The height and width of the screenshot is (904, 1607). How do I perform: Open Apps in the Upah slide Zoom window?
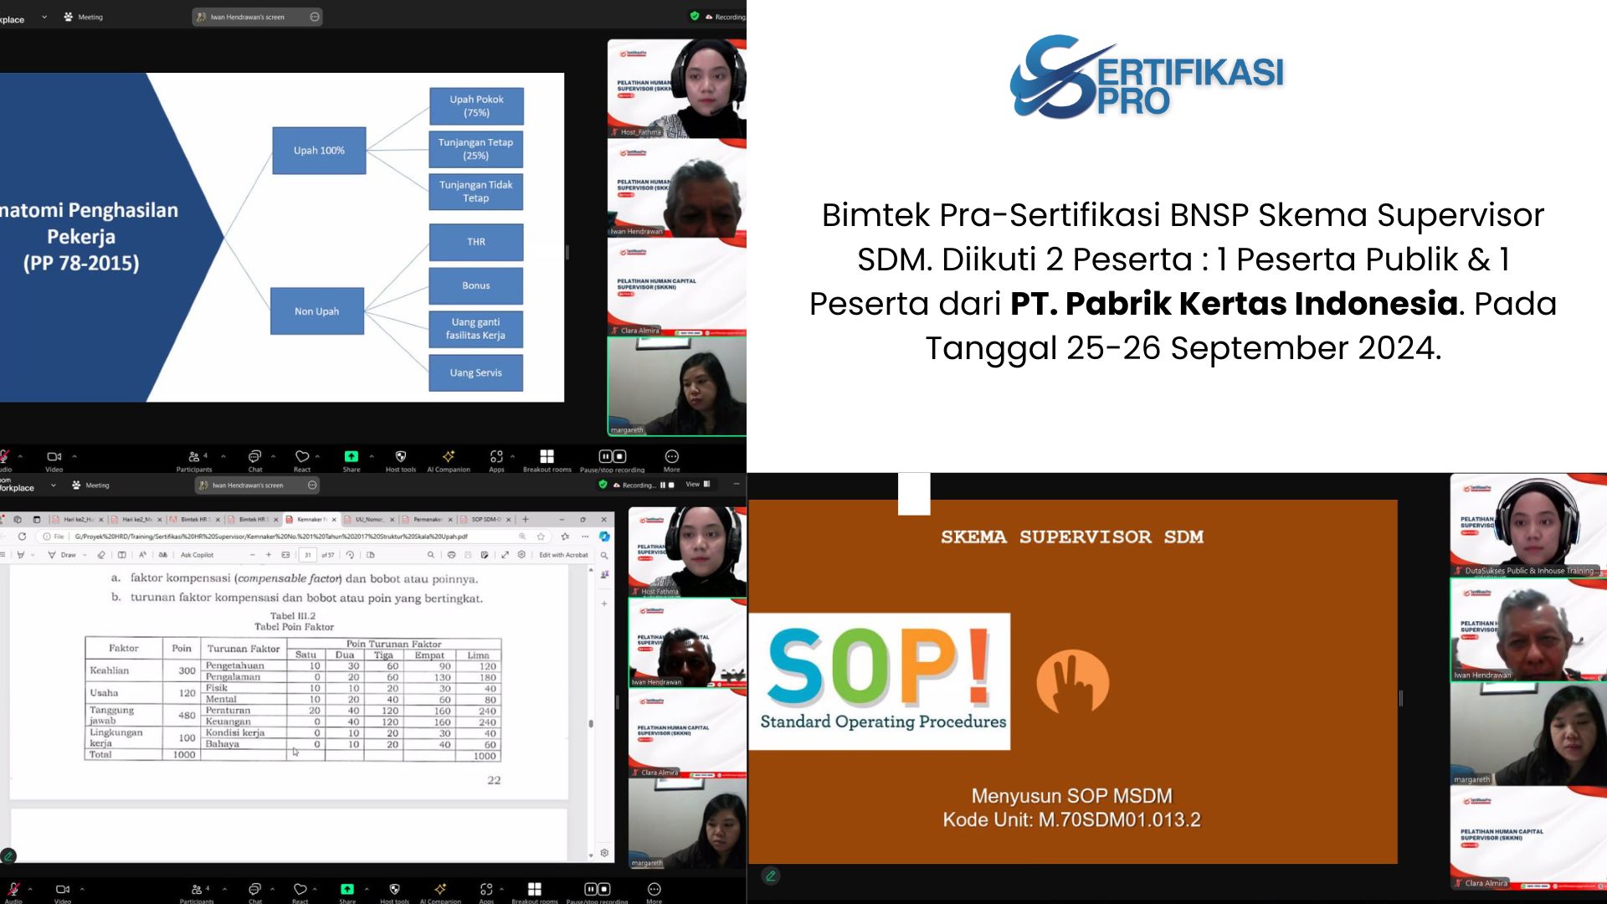click(x=496, y=460)
